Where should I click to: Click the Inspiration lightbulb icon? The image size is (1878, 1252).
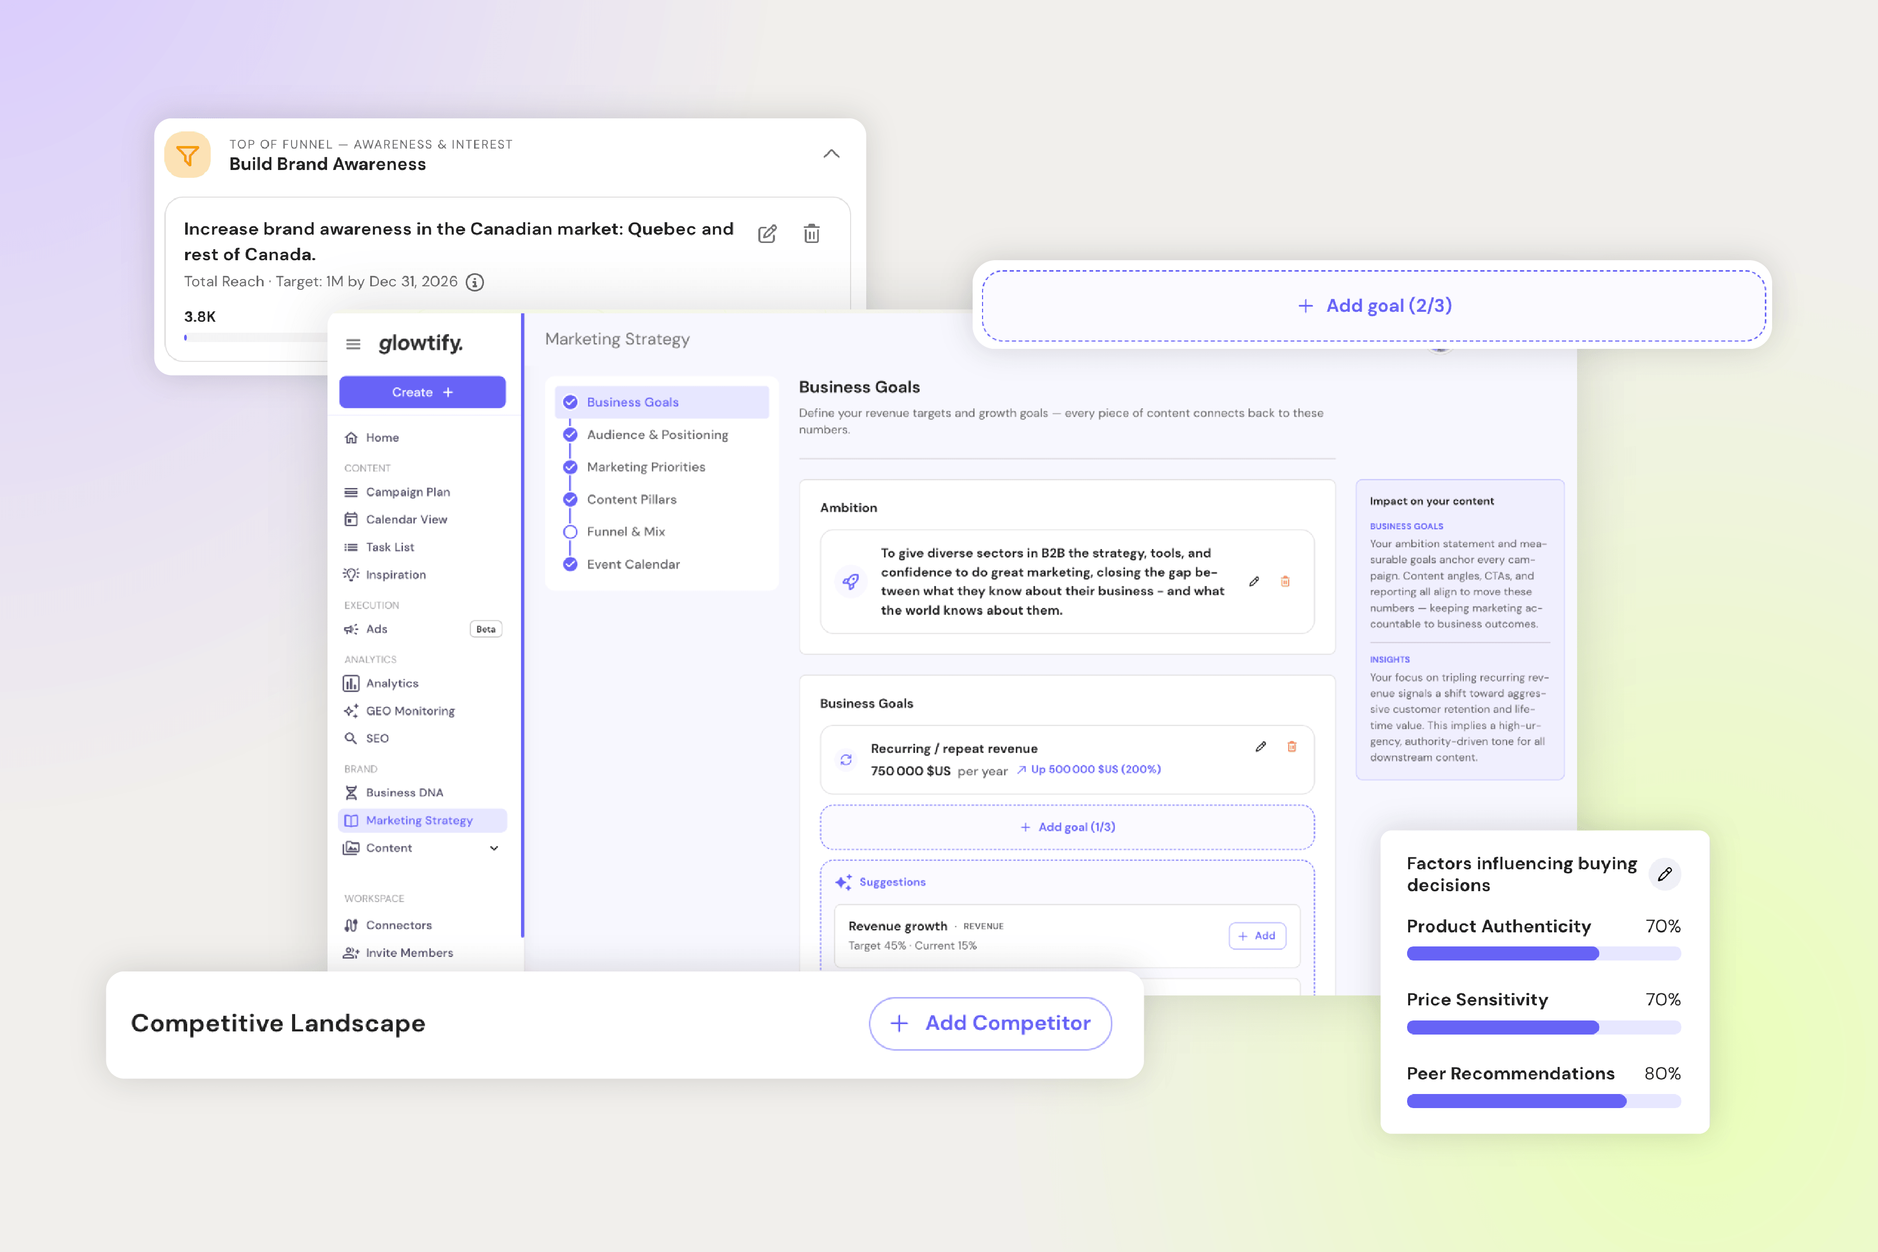point(350,575)
